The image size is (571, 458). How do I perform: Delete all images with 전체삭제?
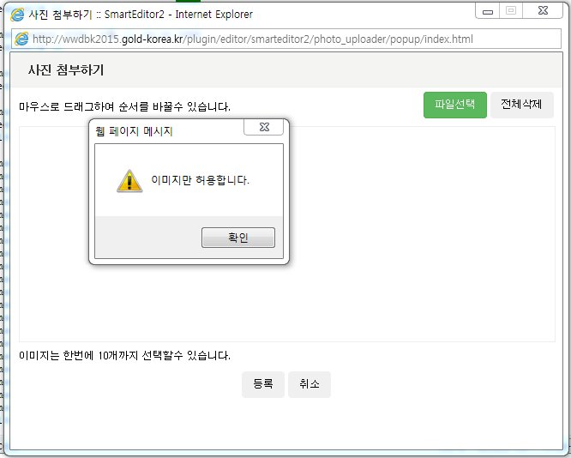click(x=522, y=105)
